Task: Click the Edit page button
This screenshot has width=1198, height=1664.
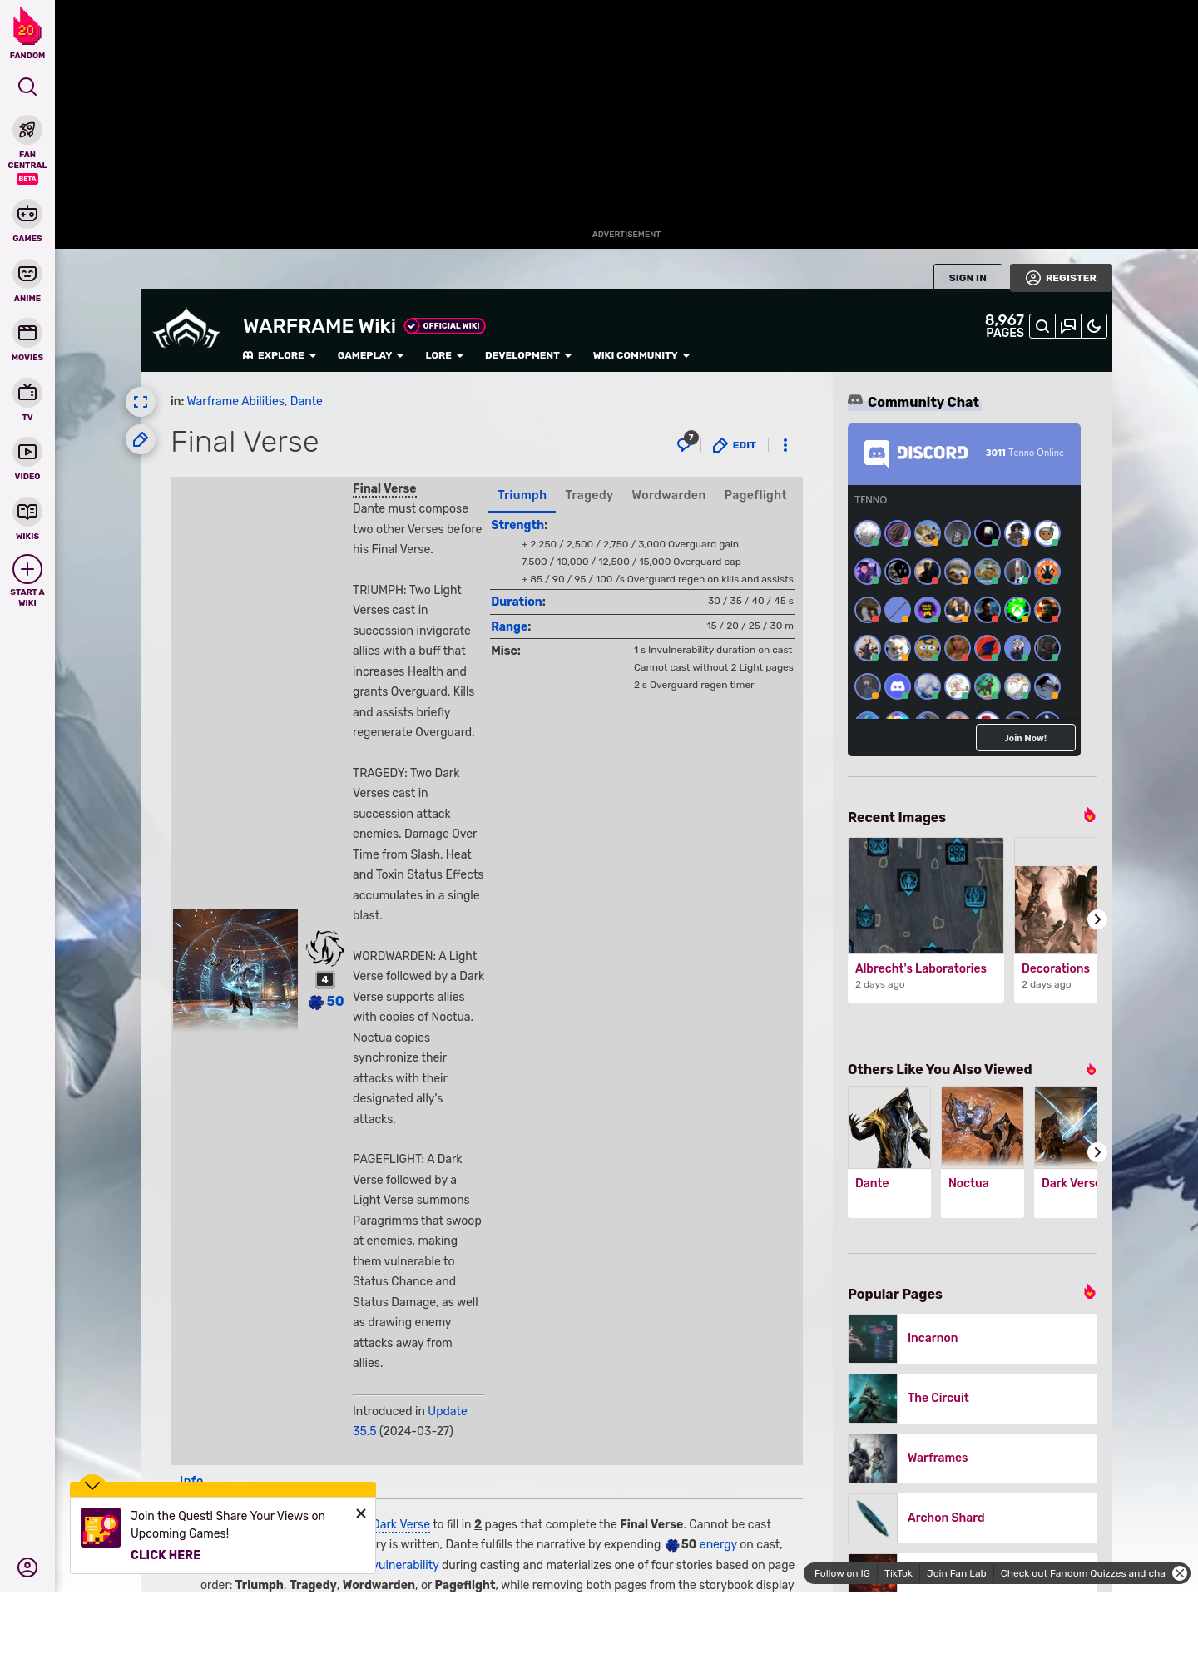Action: tap(735, 445)
